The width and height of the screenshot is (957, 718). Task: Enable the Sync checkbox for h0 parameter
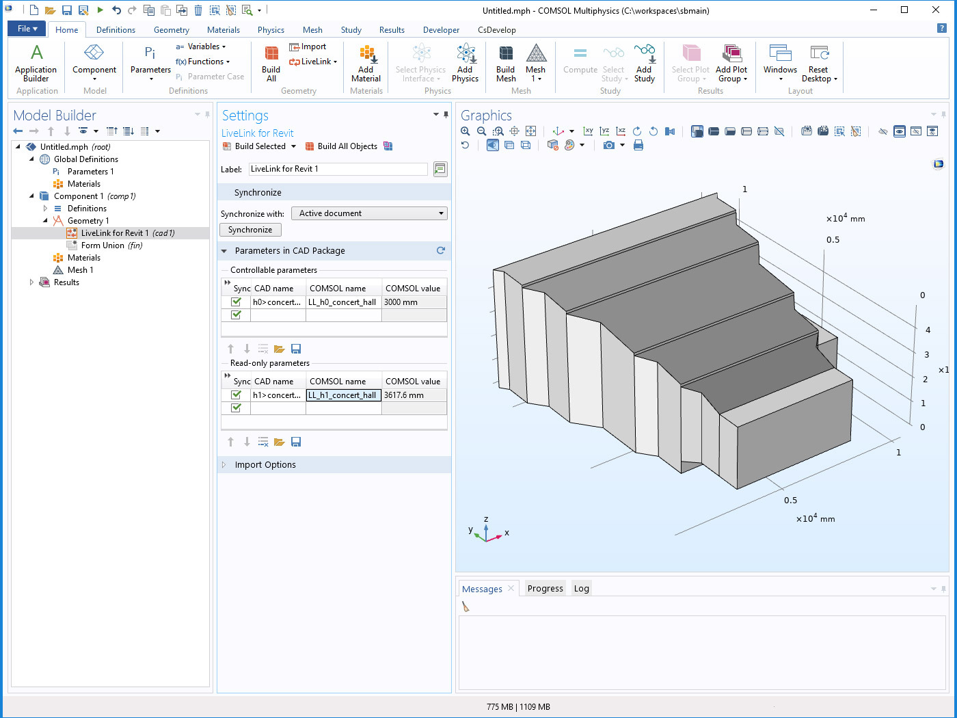tap(235, 302)
